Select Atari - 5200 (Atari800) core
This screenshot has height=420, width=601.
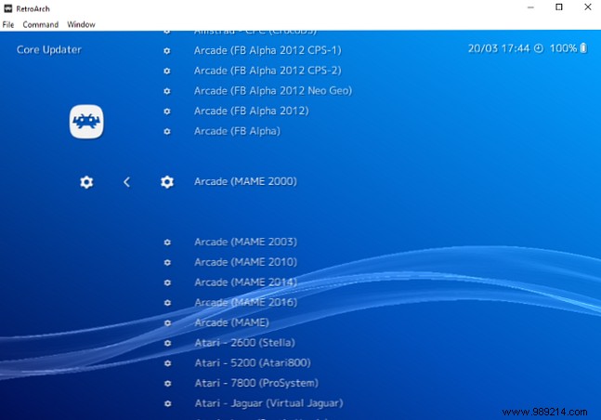pyautogui.click(x=253, y=362)
